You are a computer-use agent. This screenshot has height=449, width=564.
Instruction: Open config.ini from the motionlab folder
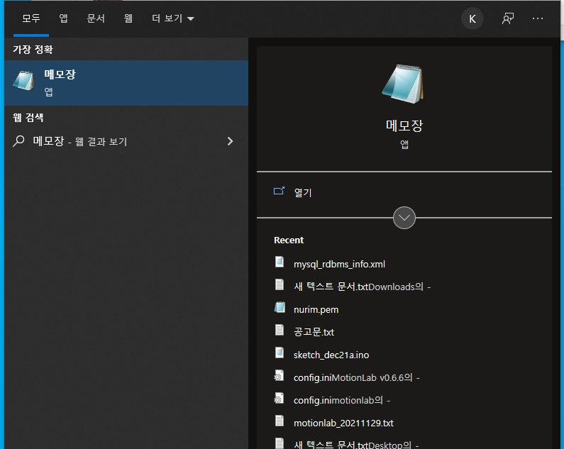342,401
